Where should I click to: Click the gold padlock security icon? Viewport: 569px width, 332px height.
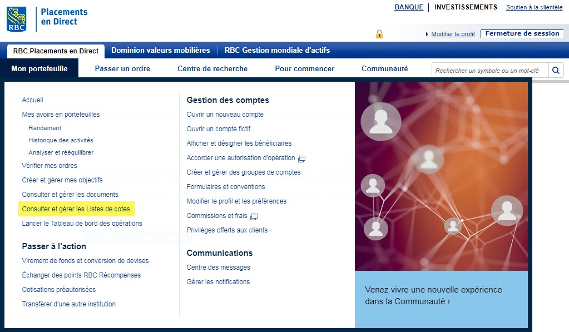click(379, 34)
